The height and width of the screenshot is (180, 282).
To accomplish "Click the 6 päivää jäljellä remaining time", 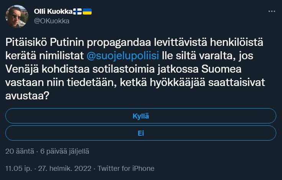I will (64, 151).
